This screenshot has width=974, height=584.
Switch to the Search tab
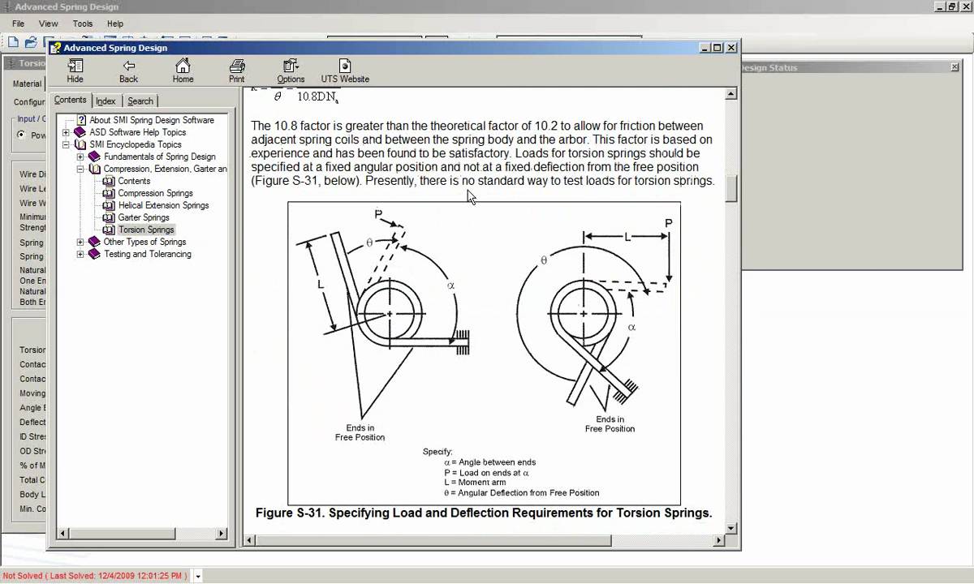click(140, 101)
